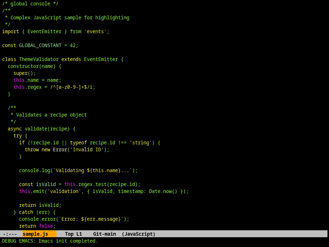Click the 'try' keyword
Viewport: 329px width, 247px height.
(x=17, y=136)
